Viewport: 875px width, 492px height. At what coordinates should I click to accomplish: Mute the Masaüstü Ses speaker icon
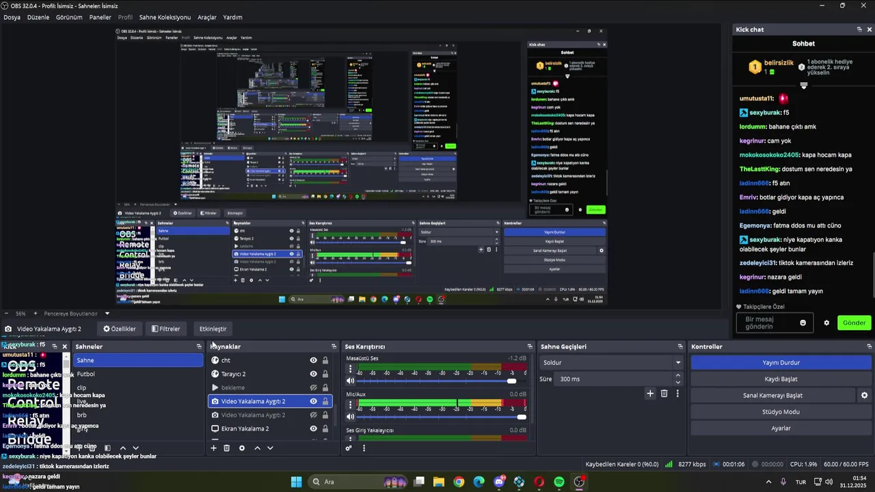[351, 381]
